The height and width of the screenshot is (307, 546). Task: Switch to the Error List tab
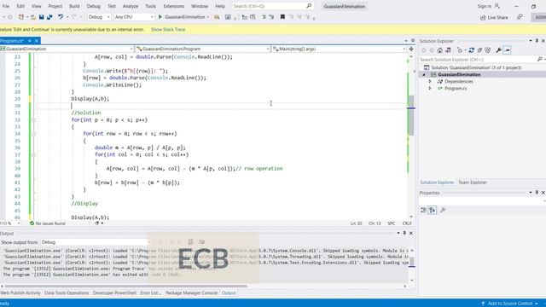click(x=150, y=293)
